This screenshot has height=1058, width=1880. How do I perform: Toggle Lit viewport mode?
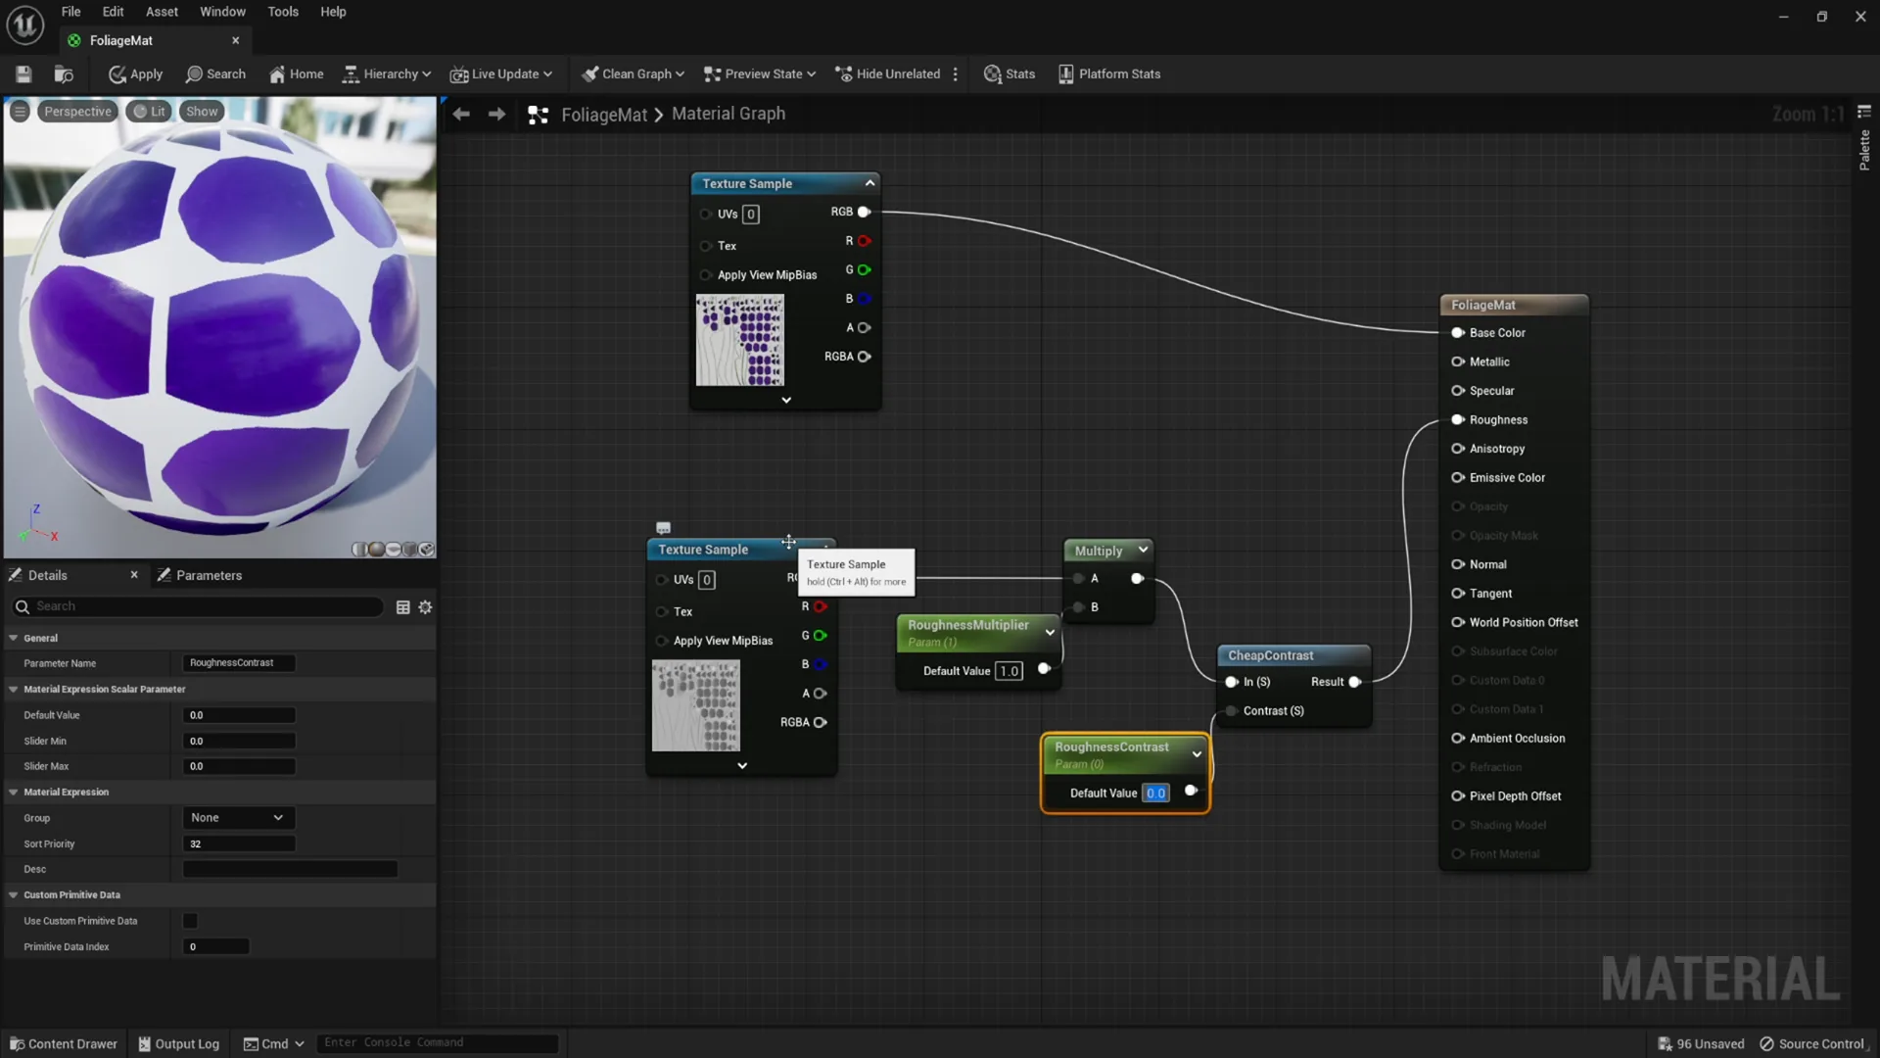point(149,111)
